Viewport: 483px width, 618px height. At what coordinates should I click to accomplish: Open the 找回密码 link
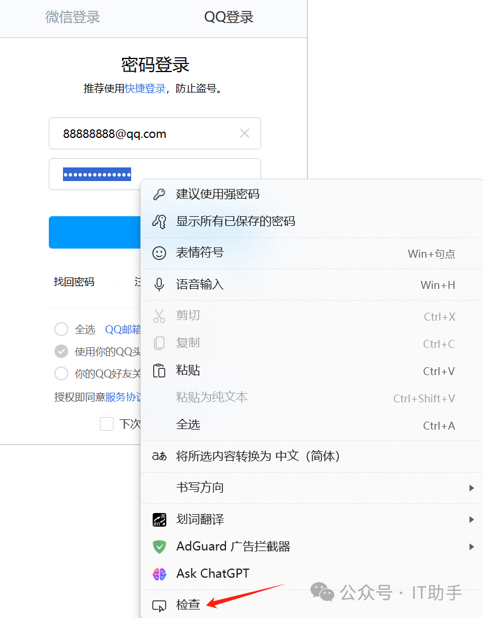pos(74,282)
